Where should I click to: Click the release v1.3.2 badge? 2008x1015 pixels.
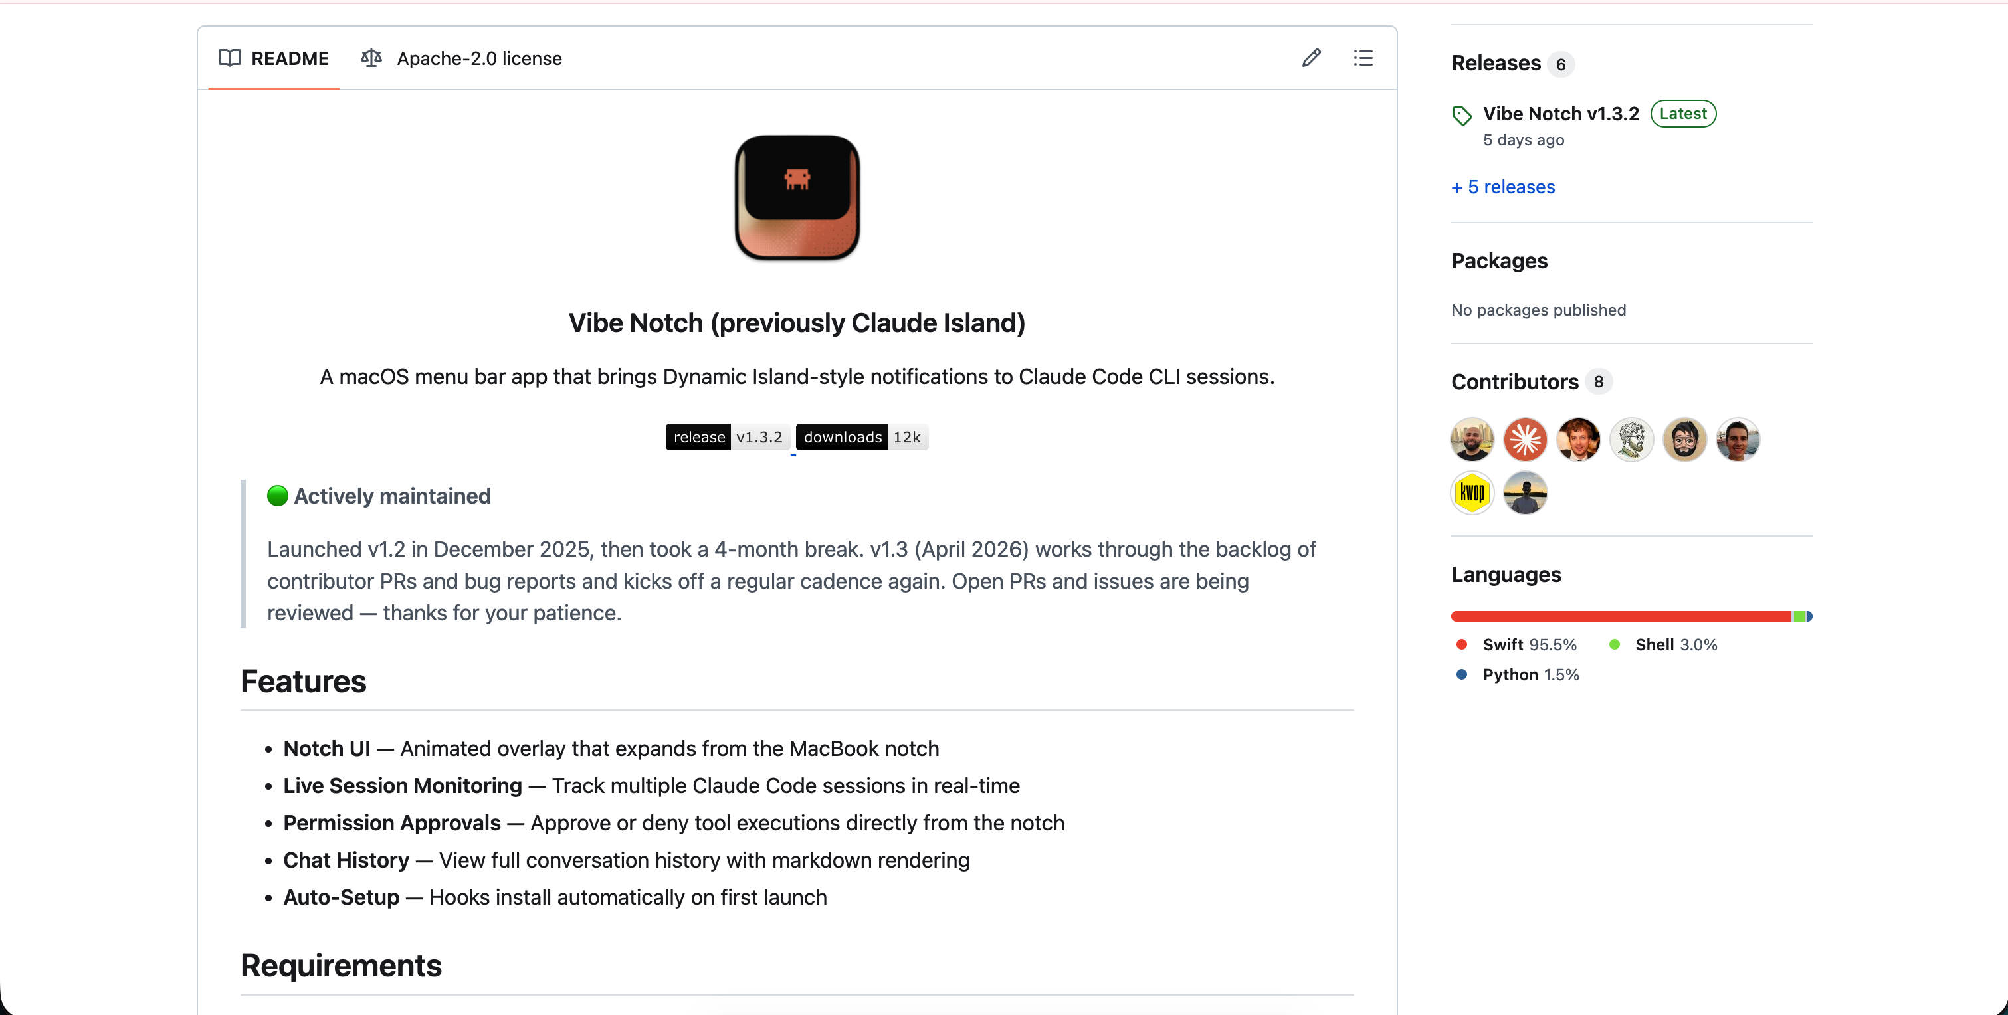tap(728, 437)
